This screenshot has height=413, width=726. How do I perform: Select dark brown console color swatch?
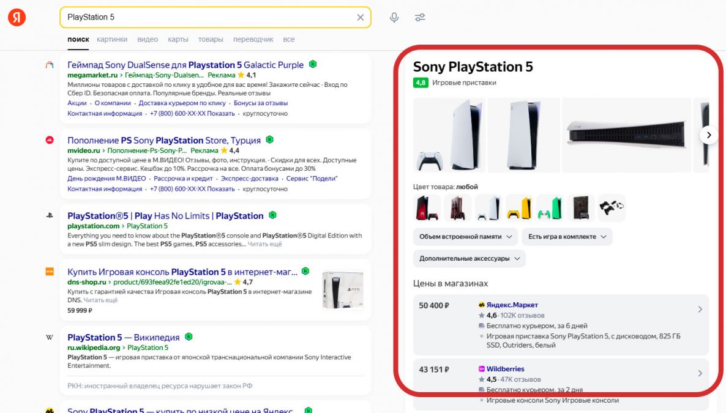(x=580, y=208)
